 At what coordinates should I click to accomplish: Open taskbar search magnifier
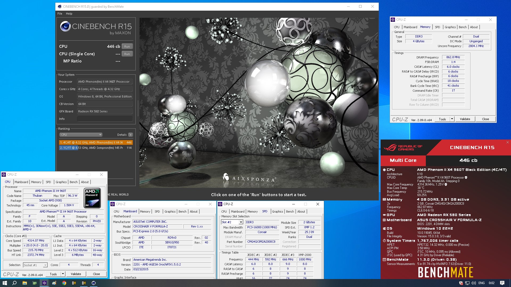point(14,283)
